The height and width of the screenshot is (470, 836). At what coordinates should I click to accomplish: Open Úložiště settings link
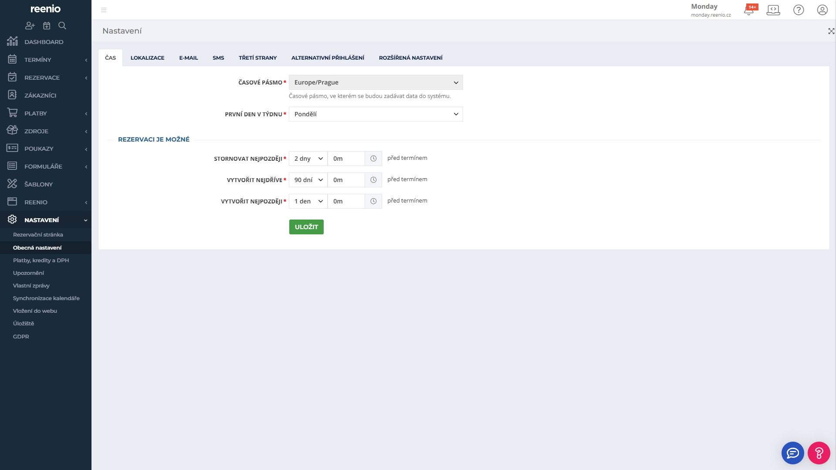tap(24, 324)
